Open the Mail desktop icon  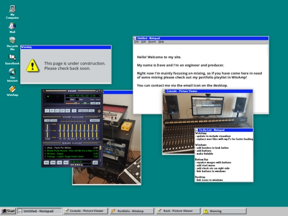pyautogui.click(x=12, y=28)
